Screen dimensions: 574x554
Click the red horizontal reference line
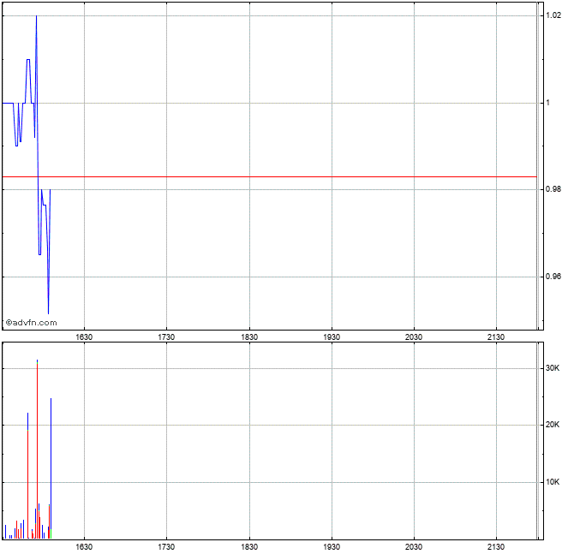point(269,176)
